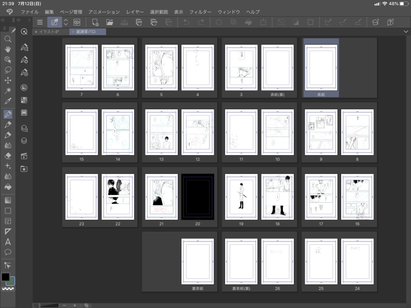Viewport: 411px width, 308px height.
Task: Toggle the up-down arrows beside Clip Studio button
Action: pos(66,22)
